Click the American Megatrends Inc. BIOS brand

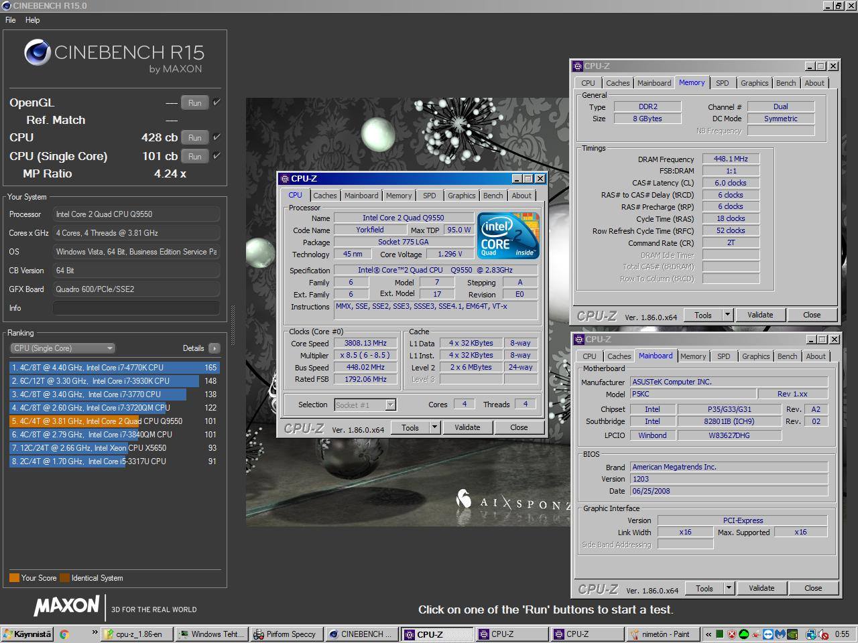(729, 468)
